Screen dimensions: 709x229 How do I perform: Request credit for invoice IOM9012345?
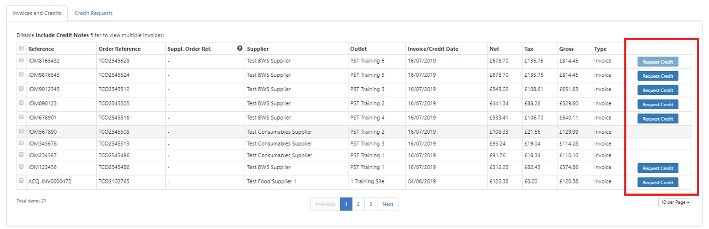[x=657, y=90]
